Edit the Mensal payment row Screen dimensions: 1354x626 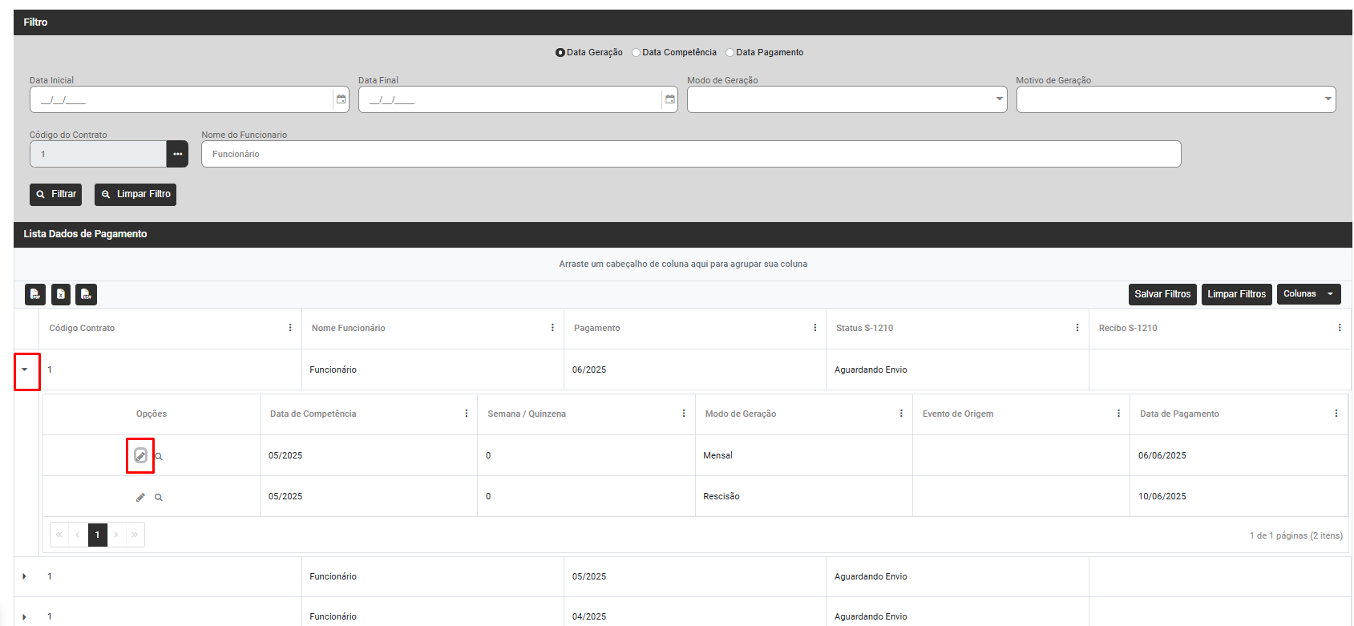[140, 456]
